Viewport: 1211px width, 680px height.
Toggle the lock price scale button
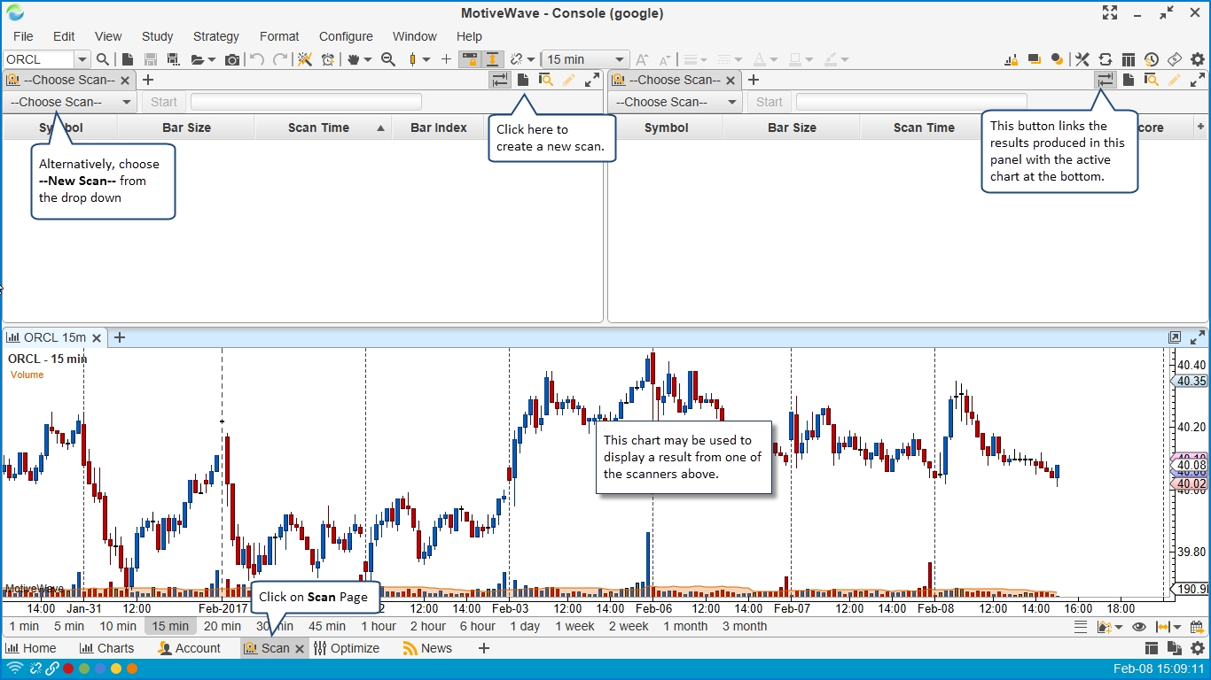[x=470, y=59]
